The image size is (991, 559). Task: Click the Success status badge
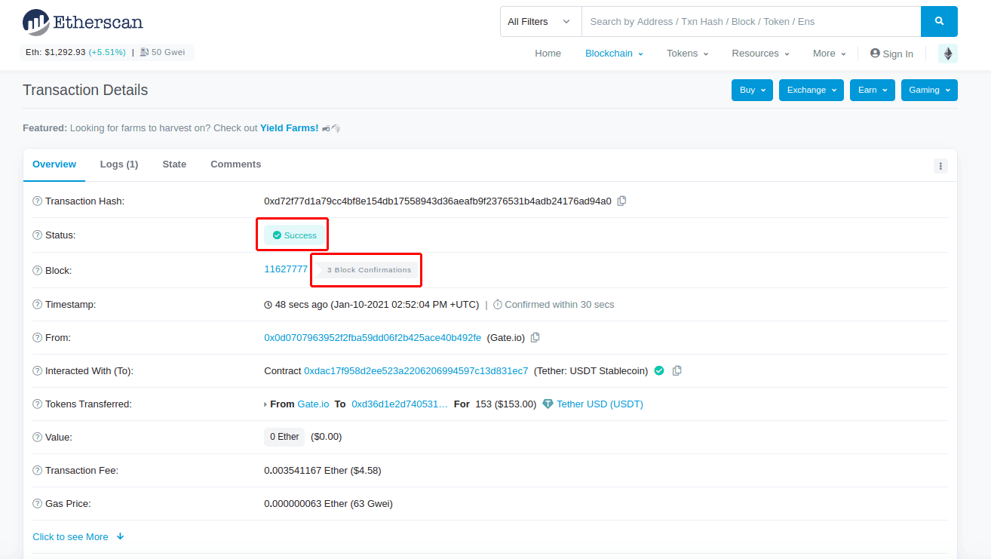pyautogui.click(x=294, y=235)
